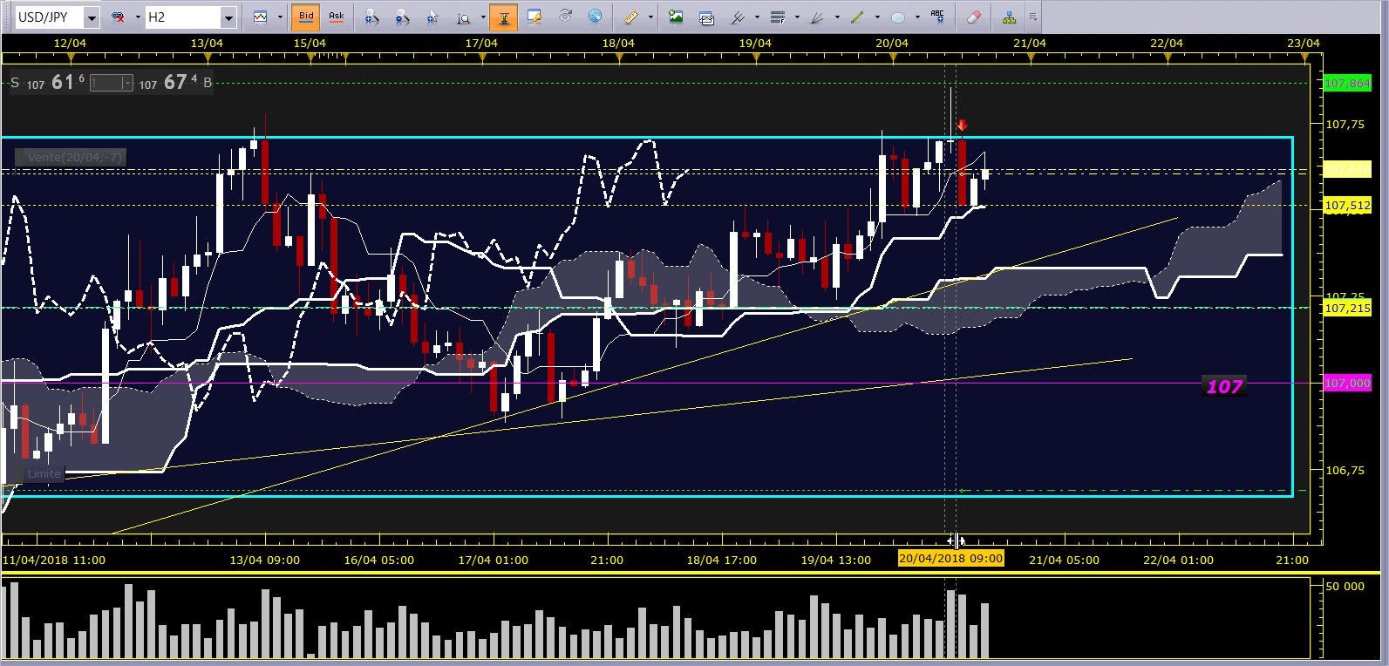1389x666 pixels.
Task: Click the blue globe toolbar icon
Action: (x=595, y=16)
